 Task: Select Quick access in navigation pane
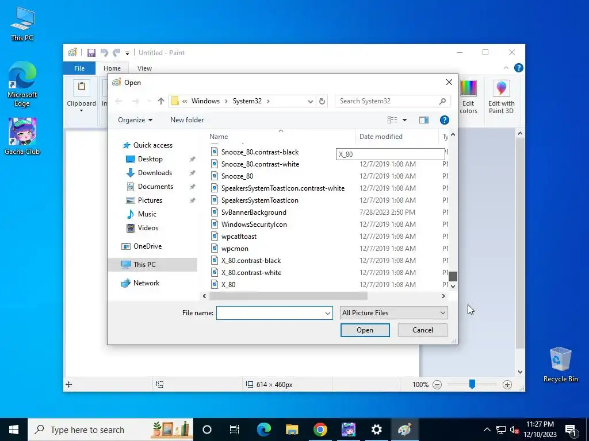(x=152, y=145)
